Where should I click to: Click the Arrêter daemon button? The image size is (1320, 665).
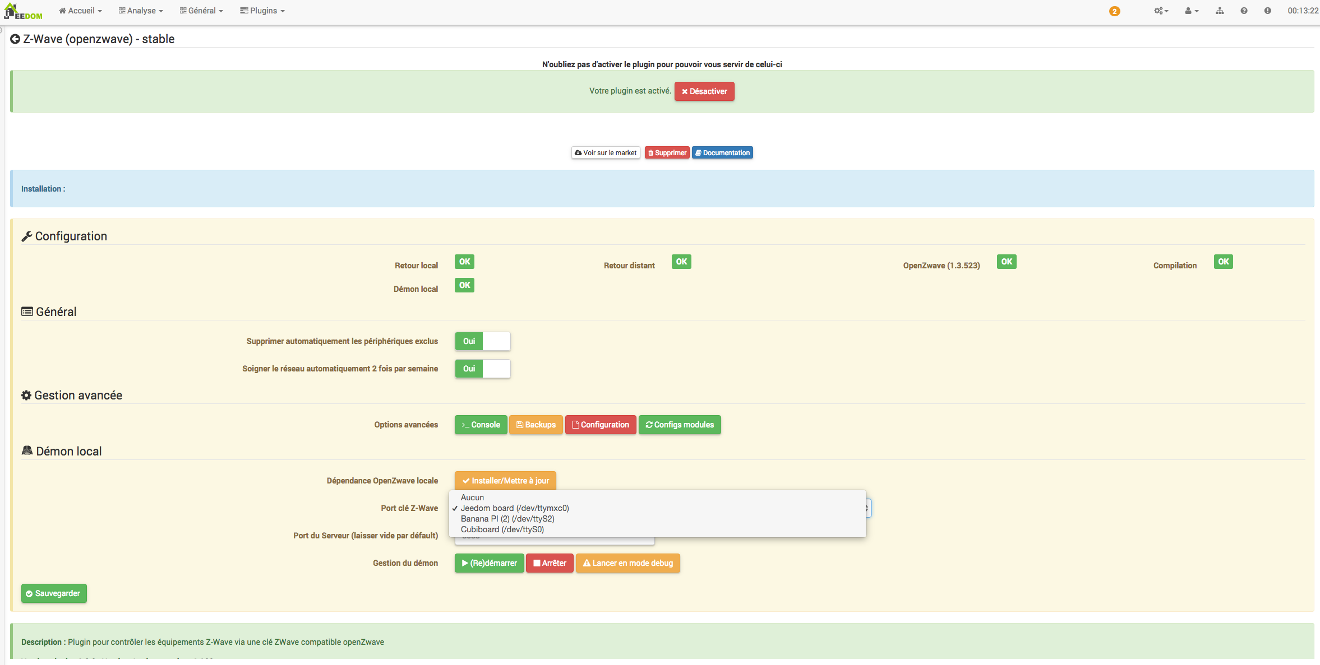[x=550, y=563]
